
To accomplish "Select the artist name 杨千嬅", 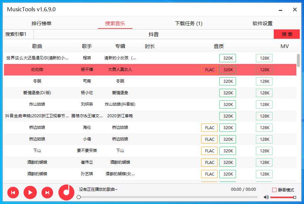I will click(87, 70).
